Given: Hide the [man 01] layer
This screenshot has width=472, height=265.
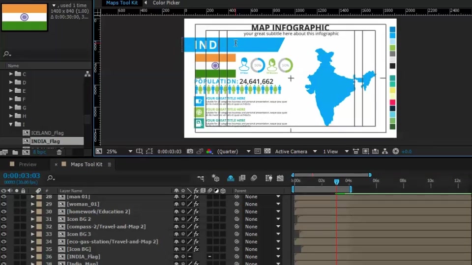Looking at the screenshot, I should [3, 196].
